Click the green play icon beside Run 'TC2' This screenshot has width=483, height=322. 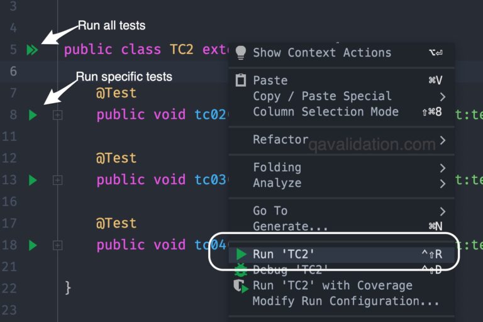pos(241,255)
